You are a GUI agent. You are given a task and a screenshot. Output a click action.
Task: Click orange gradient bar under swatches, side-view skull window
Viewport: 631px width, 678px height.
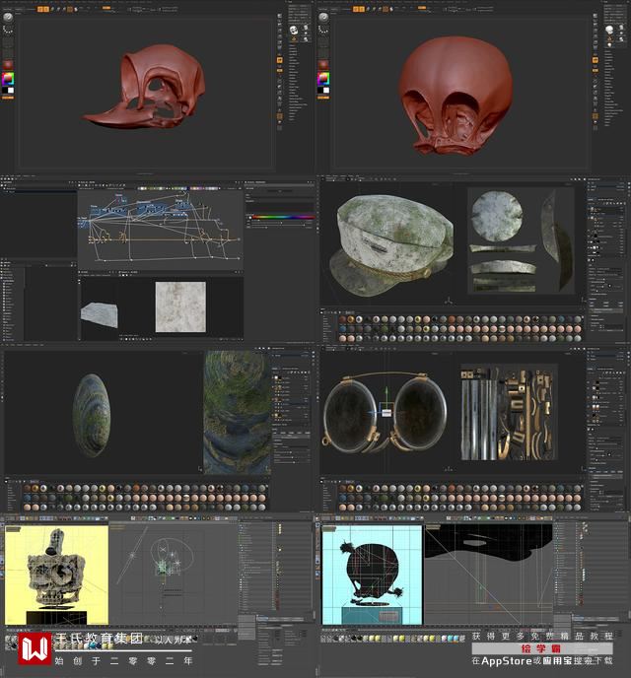[8, 98]
